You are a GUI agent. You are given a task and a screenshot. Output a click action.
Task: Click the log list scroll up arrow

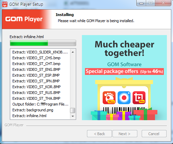point(73,52)
